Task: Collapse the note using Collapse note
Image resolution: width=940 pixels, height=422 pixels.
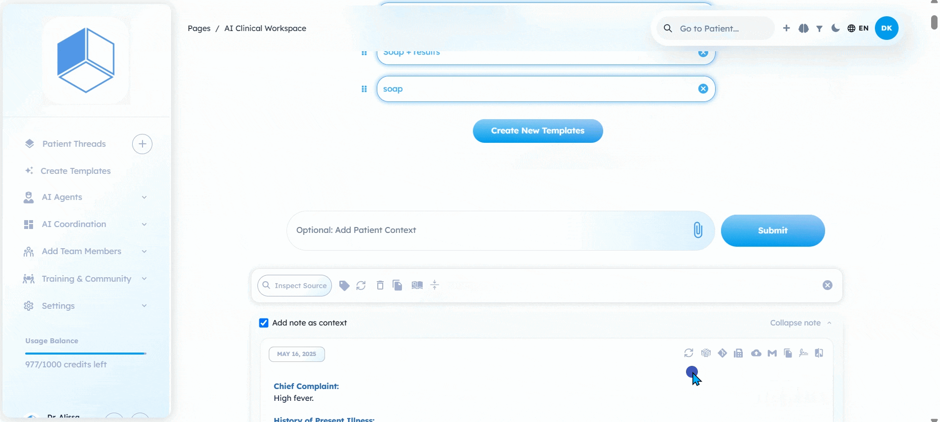Action: pos(800,323)
